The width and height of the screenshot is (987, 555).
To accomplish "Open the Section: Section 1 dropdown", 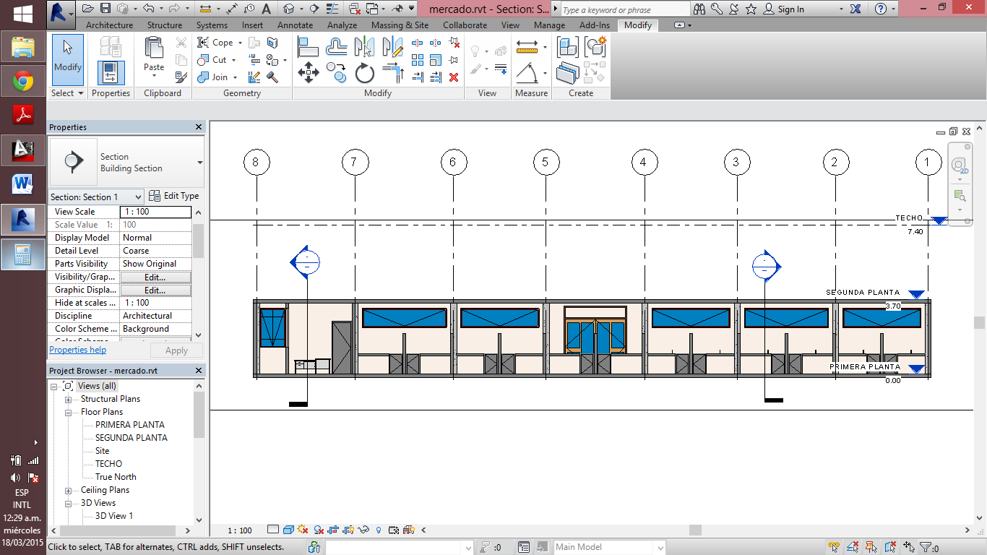I will click(139, 197).
